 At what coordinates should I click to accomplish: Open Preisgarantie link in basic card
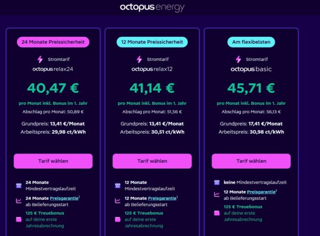[262, 192]
